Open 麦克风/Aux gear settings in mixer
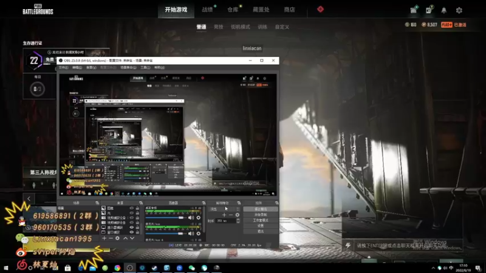The image size is (486, 273). (199, 234)
